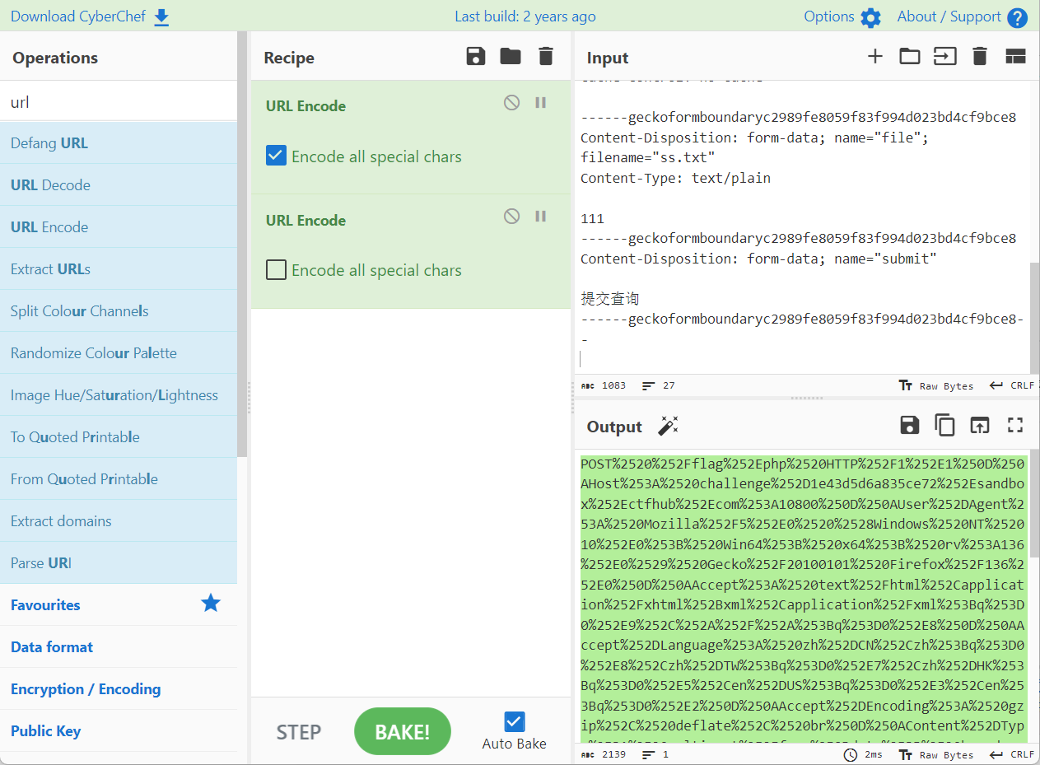Save output to file

(x=909, y=425)
